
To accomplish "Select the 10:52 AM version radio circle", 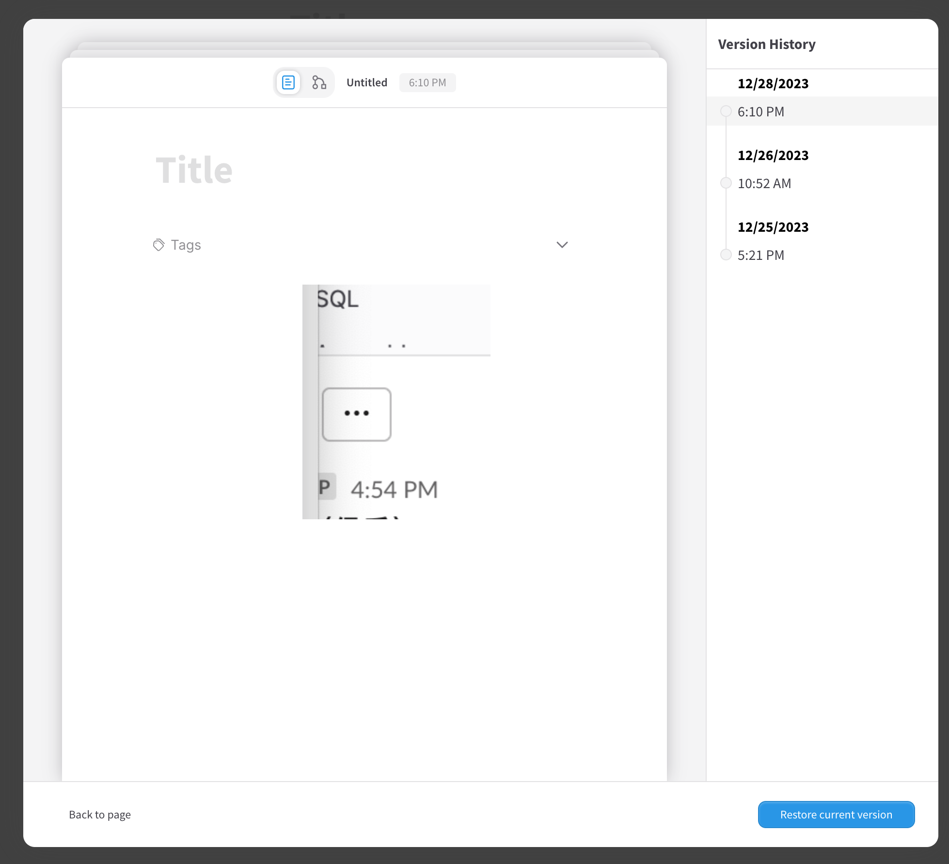I will coord(726,183).
